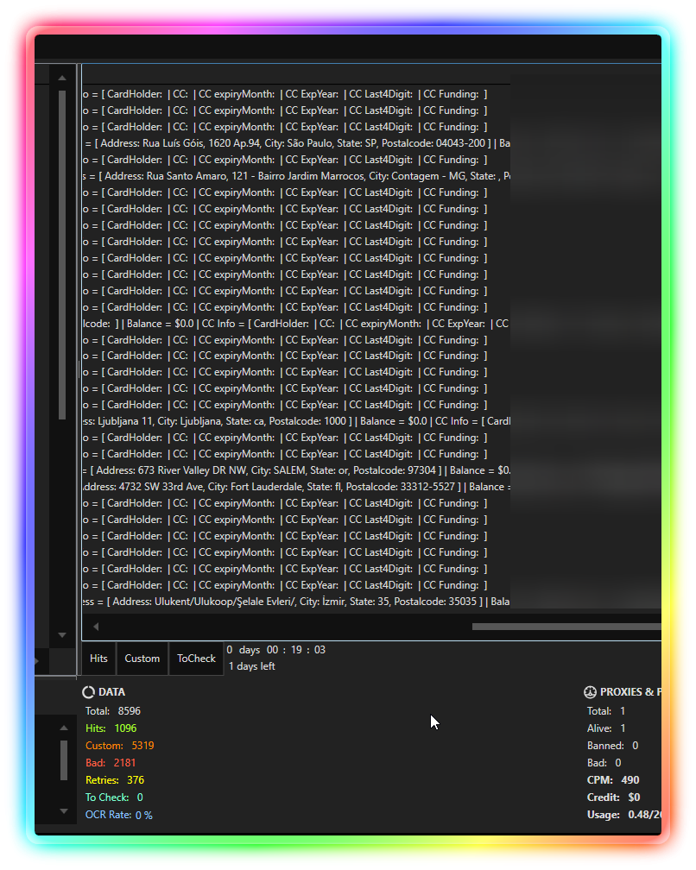
Task: Click the DATA section circular icon
Action: pos(88,692)
